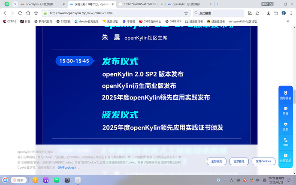Click the 基础版 V badge in the title bar
Image resolution: width=296 pixels, height=185 pixels.
pos(267,4)
